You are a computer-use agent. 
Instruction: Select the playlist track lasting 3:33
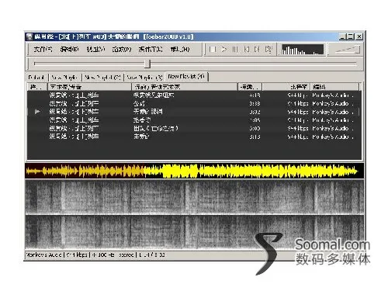point(194,103)
